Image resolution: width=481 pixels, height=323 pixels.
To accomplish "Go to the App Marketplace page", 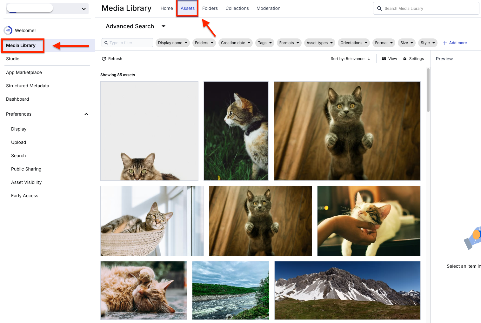I will tap(24, 72).
